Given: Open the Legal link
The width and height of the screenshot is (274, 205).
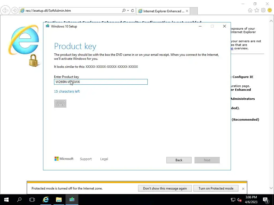Looking at the screenshot, I should pyautogui.click(x=104, y=159).
